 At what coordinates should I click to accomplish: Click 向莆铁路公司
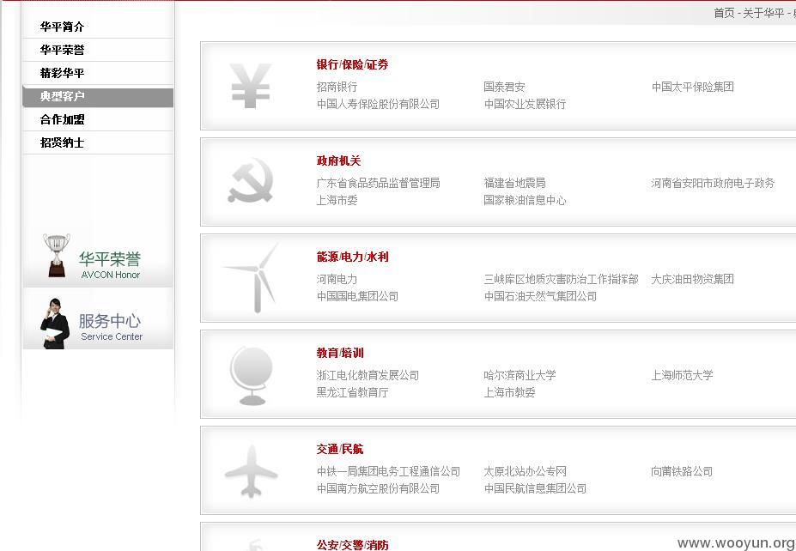pyautogui.click(x=683, y=471)
